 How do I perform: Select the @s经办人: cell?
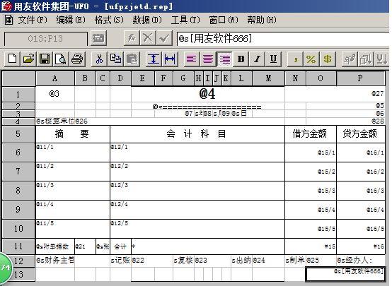coord(360,261)
